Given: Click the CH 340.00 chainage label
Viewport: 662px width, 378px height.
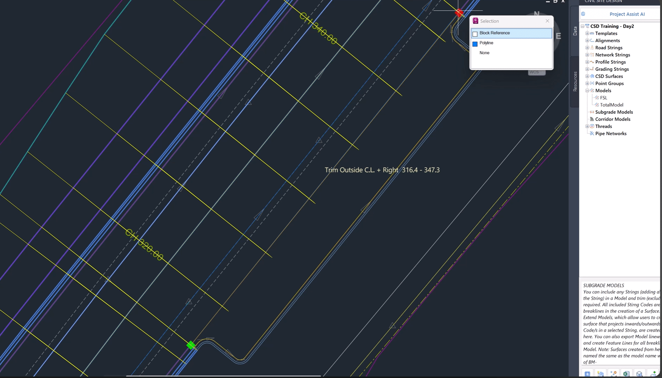Looking at the screenshot, I should (x=318, y=28).
